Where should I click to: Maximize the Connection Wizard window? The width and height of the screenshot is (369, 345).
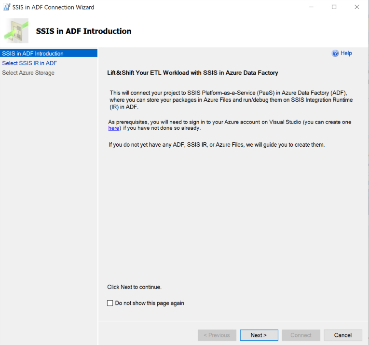pos(334,7)
